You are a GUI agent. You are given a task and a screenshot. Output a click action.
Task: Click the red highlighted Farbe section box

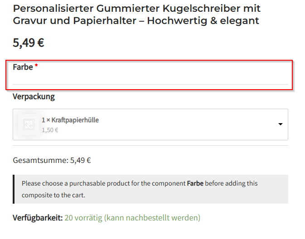tap(149, 75)
